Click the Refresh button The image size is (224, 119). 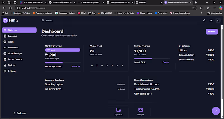coord(212,32)
